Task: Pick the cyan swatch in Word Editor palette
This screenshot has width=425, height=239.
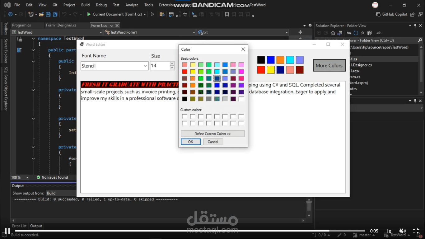Action: tap(290, 60)
